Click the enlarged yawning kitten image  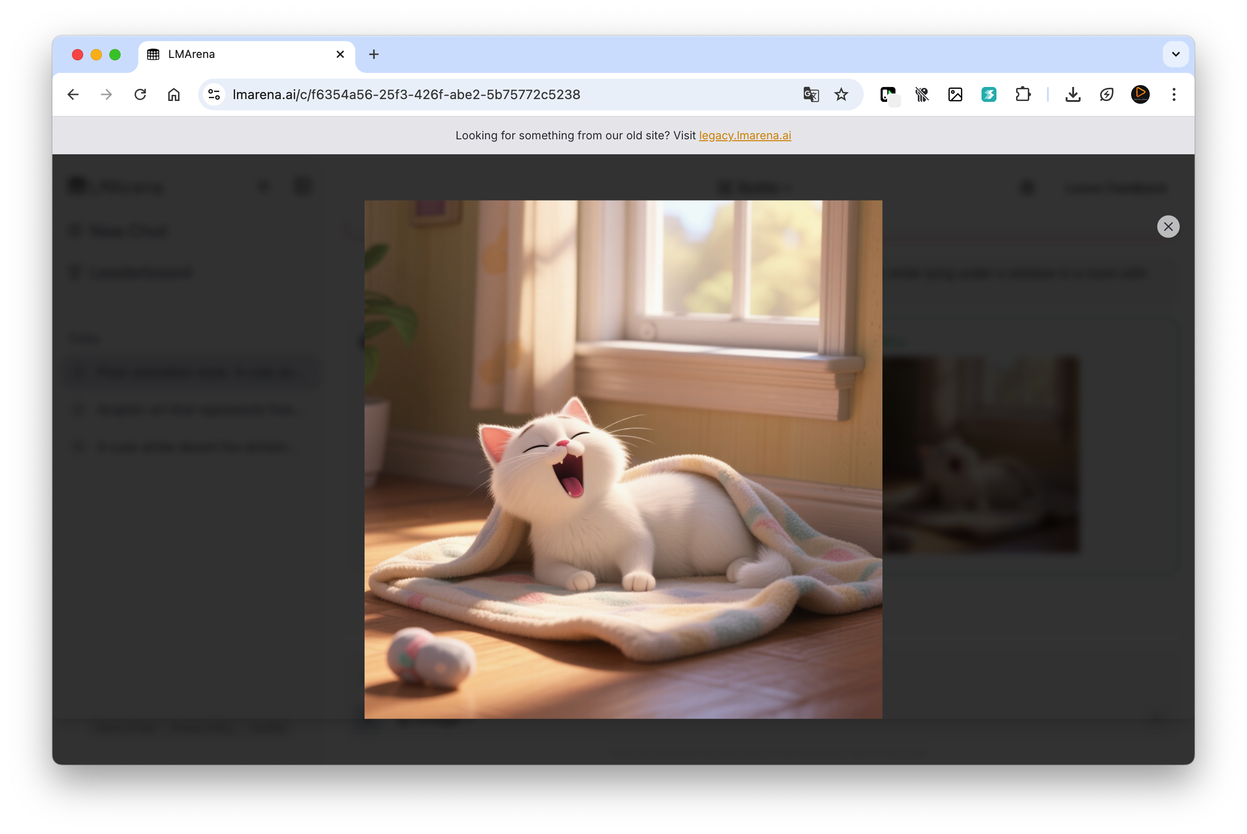[x=623, y=459]
